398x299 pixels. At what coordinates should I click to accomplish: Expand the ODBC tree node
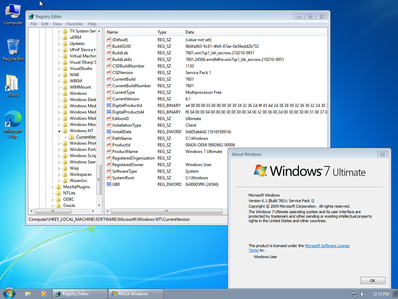point(53,200)
